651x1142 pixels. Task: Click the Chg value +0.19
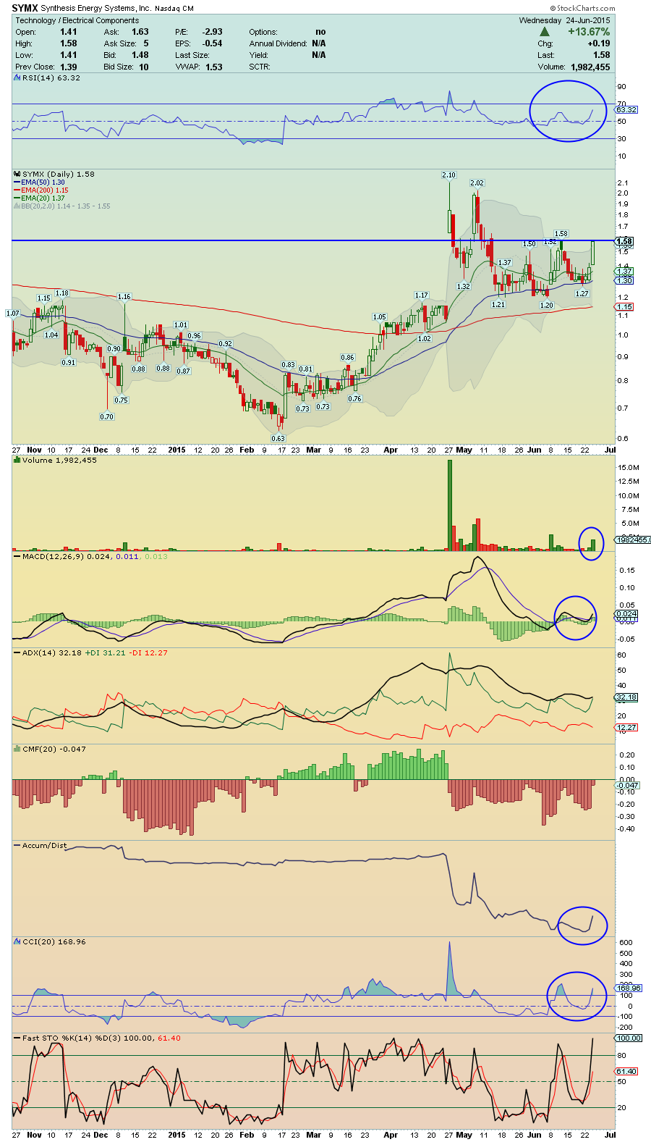(598, 43)
